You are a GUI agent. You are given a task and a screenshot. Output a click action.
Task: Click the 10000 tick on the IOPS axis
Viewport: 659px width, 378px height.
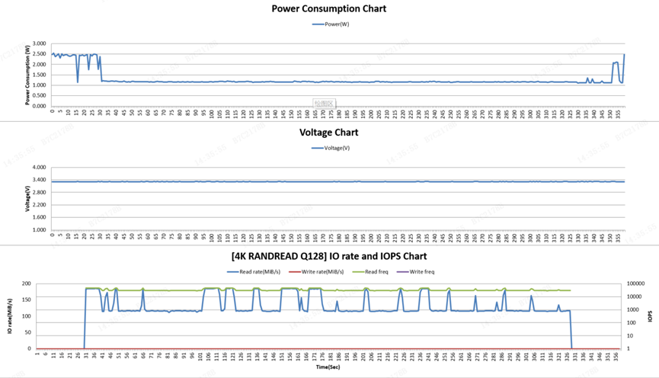[x=635, y=297]
